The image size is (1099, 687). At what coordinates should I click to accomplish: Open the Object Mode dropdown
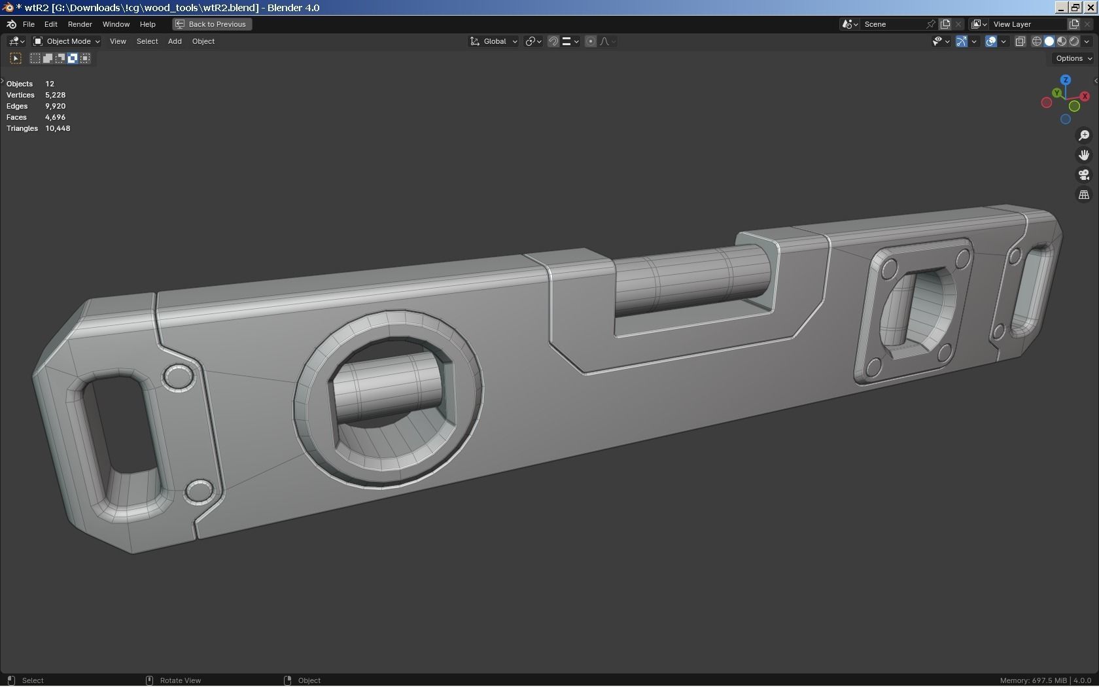coord(66,41)
